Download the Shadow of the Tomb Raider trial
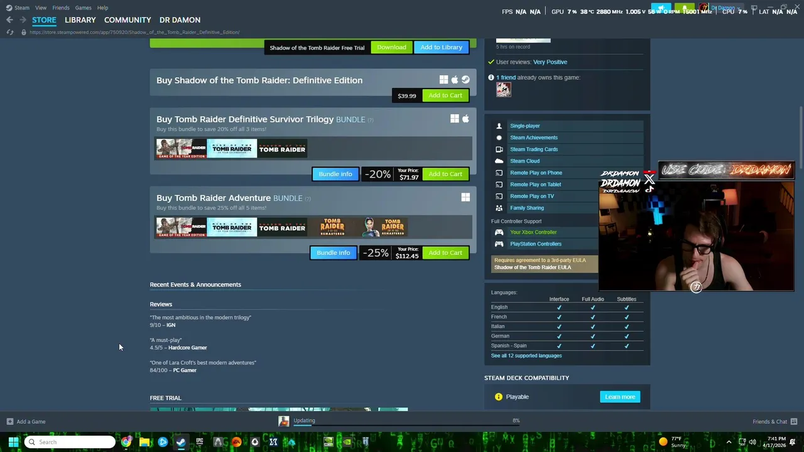The image size is (804, 452). (x=391, y=47)
